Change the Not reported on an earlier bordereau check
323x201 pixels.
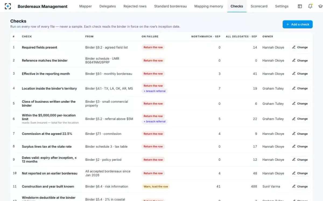click(300, 173)
